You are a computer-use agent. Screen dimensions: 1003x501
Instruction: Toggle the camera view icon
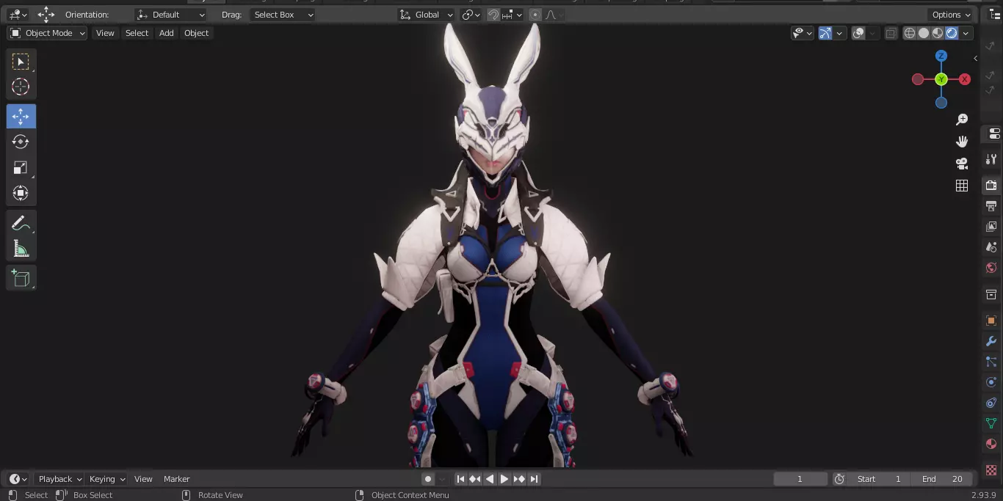point(962,163)
